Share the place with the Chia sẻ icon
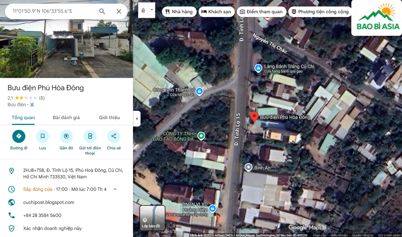The image size is (402, 237). tap(114, 136)
